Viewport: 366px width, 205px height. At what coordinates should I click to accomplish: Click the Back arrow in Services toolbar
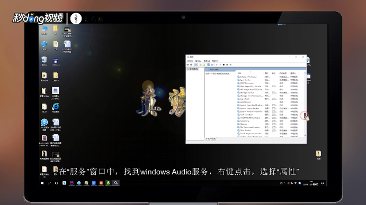coord(188,64)
